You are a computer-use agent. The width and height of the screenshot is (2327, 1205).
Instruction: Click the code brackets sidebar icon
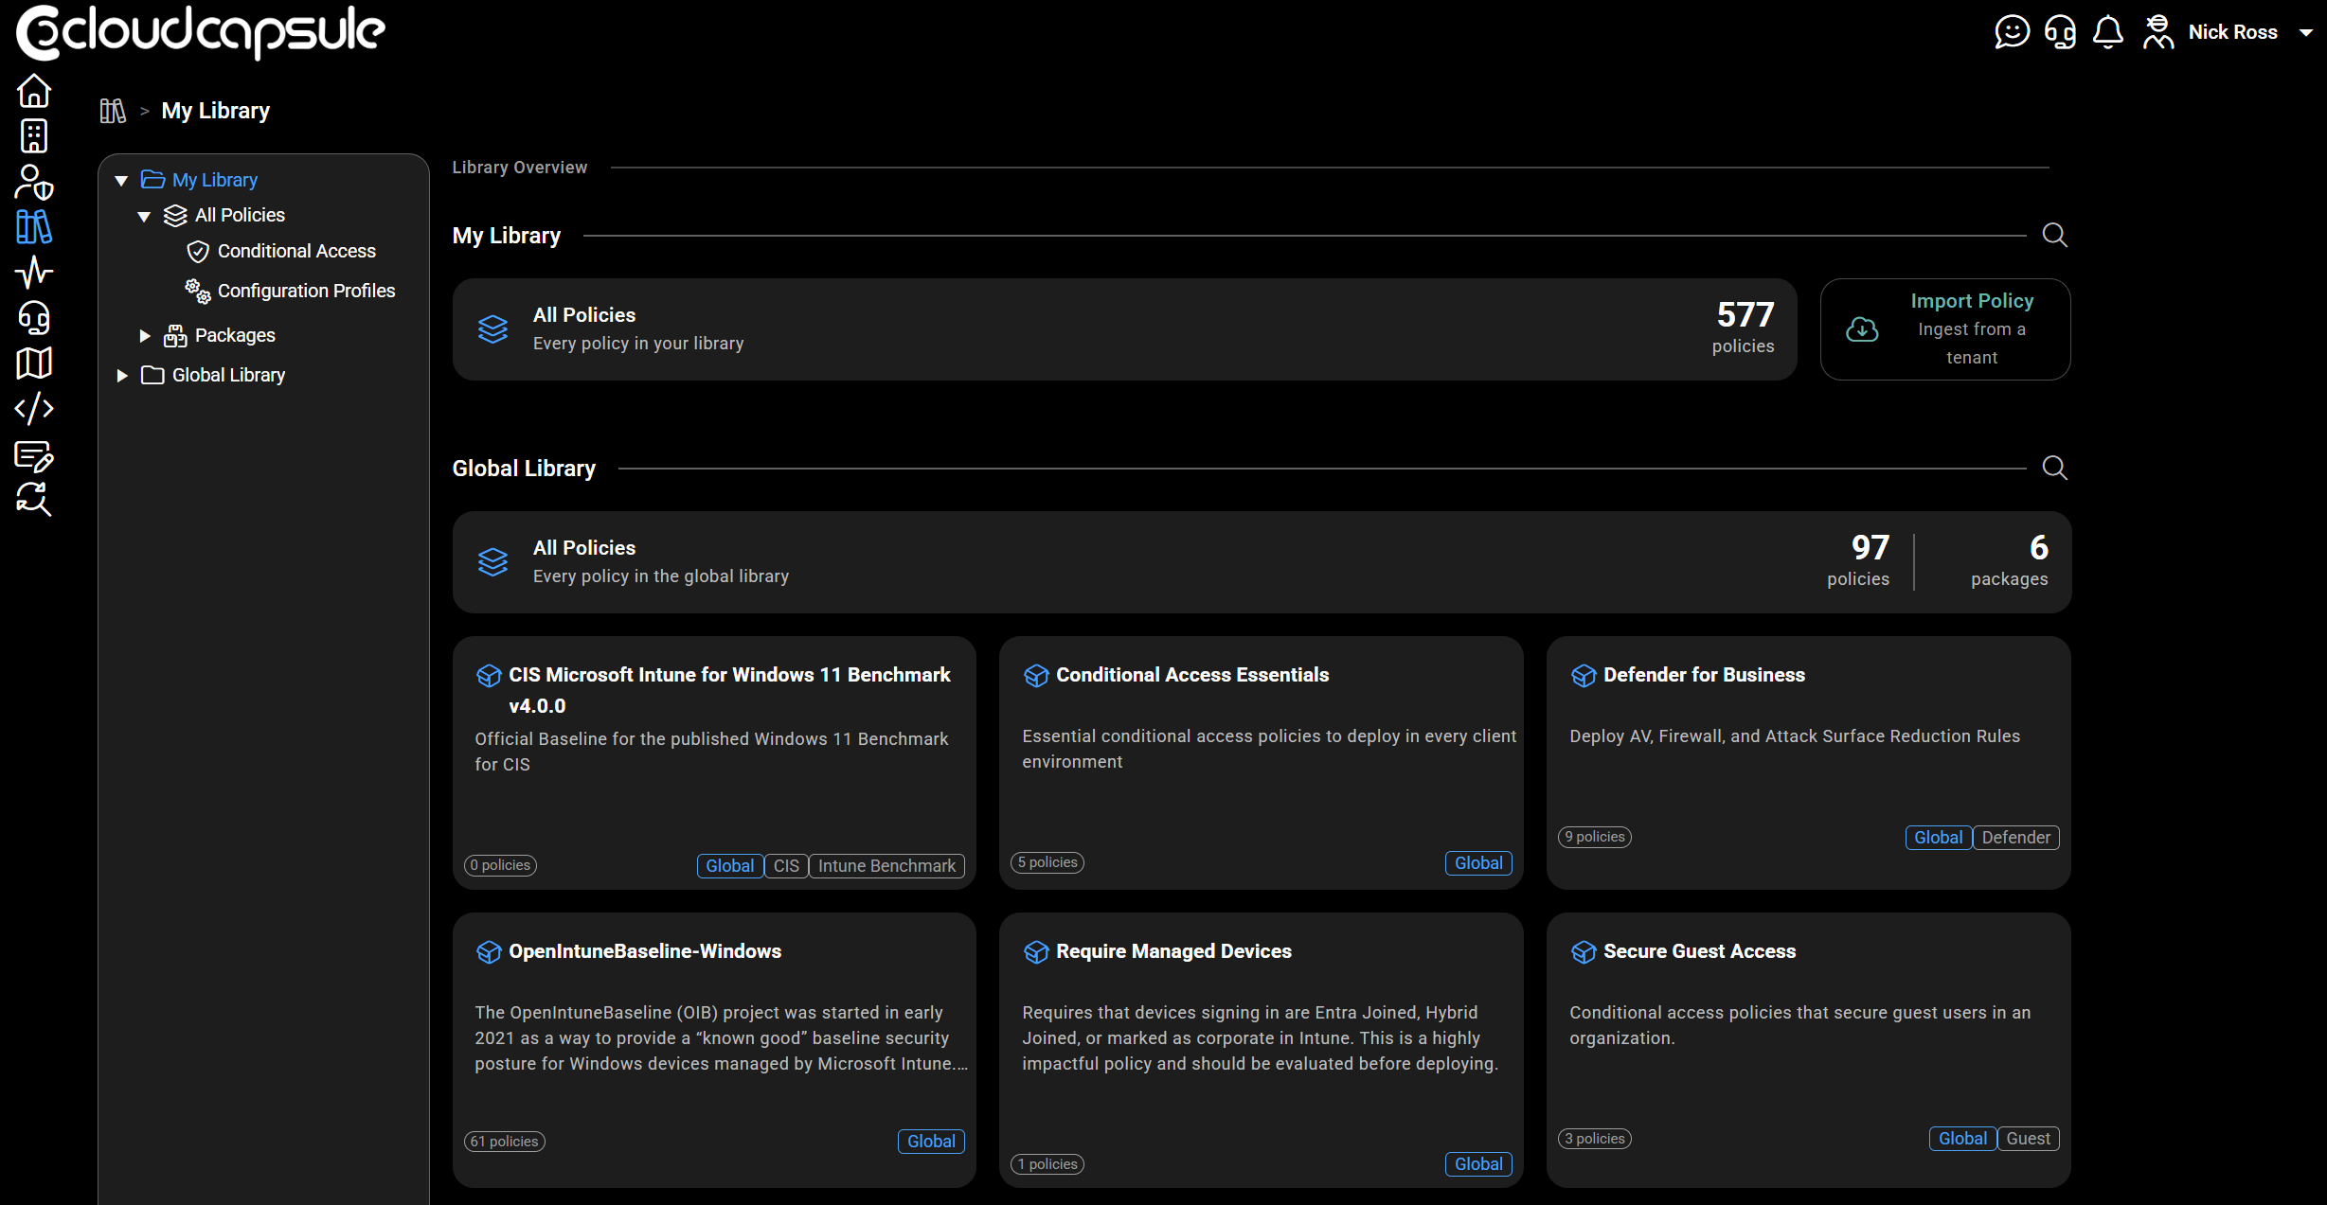[x=34, y=409]
